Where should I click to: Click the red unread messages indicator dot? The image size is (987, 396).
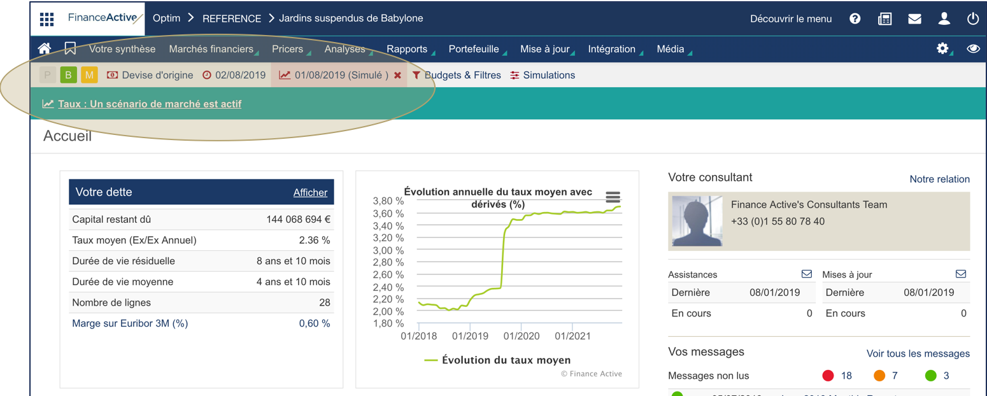coord(828,376)
